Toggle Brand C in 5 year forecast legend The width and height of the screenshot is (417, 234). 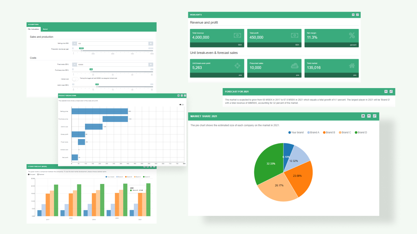click(137, 177)
